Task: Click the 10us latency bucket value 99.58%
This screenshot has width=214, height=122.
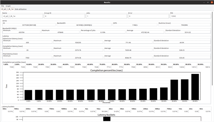Action: click(105, 111)
